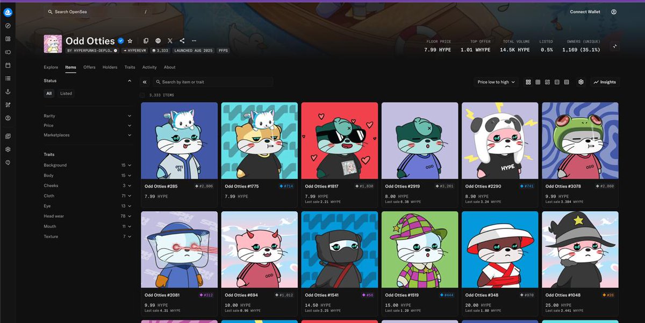Screen dimensions: 645x323
Task: Expand the Cloth trait filter
Action: [x=88, y=196]
